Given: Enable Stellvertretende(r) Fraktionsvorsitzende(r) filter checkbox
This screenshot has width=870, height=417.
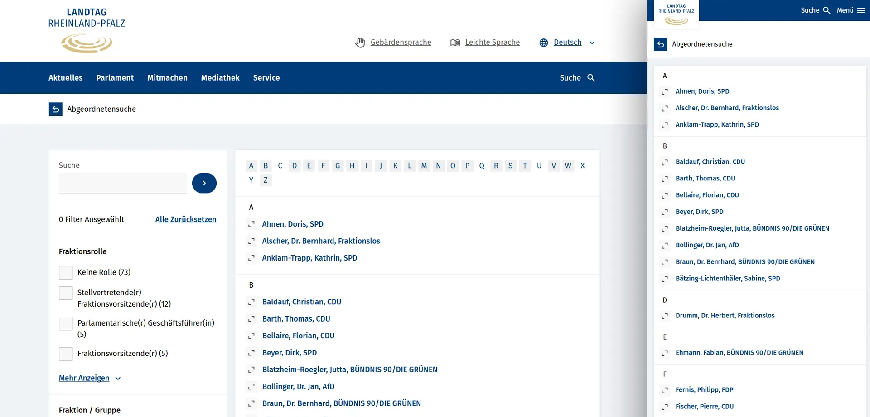Looking at the screenshot, I should [66, 293].
